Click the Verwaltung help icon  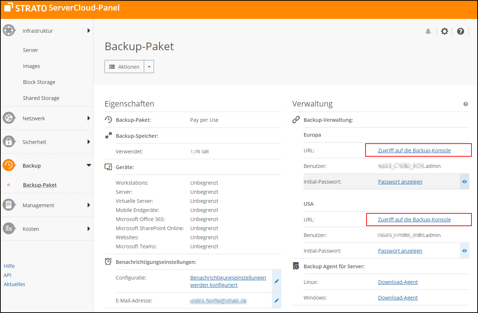click(x=466, y=104)
